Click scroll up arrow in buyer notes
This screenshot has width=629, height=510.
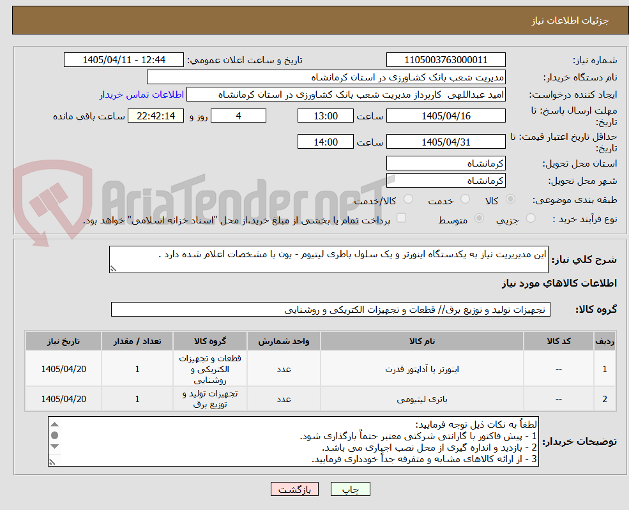(x=55, y=424)
